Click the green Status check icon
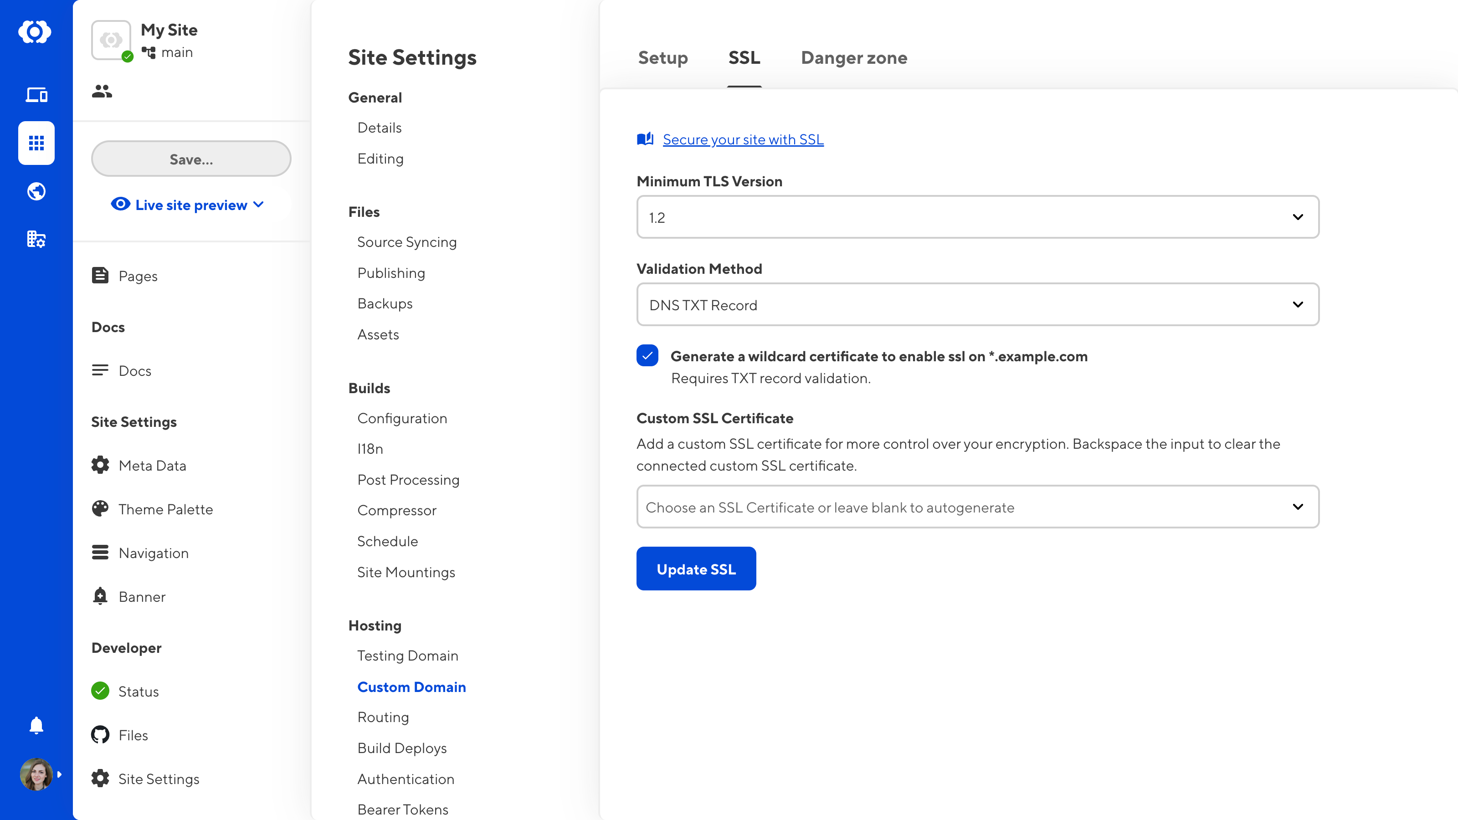 (100, 691)
